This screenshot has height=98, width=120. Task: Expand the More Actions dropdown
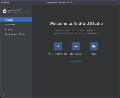point(76,61)
